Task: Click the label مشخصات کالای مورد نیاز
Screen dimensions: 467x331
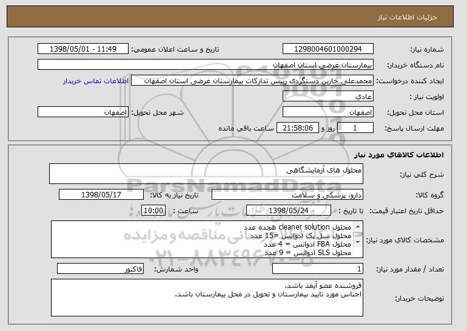Action: [x=405, y=240]
